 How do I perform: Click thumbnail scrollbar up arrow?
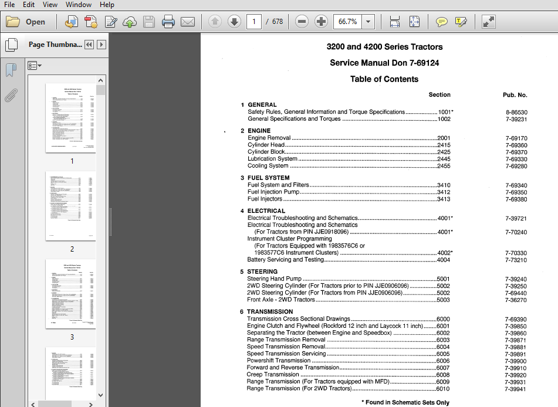coord(101,80)
